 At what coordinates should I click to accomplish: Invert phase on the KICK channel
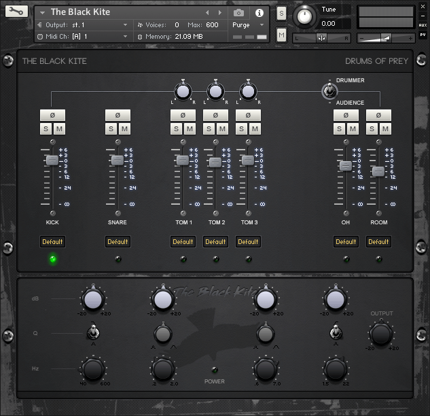[52, 116]
